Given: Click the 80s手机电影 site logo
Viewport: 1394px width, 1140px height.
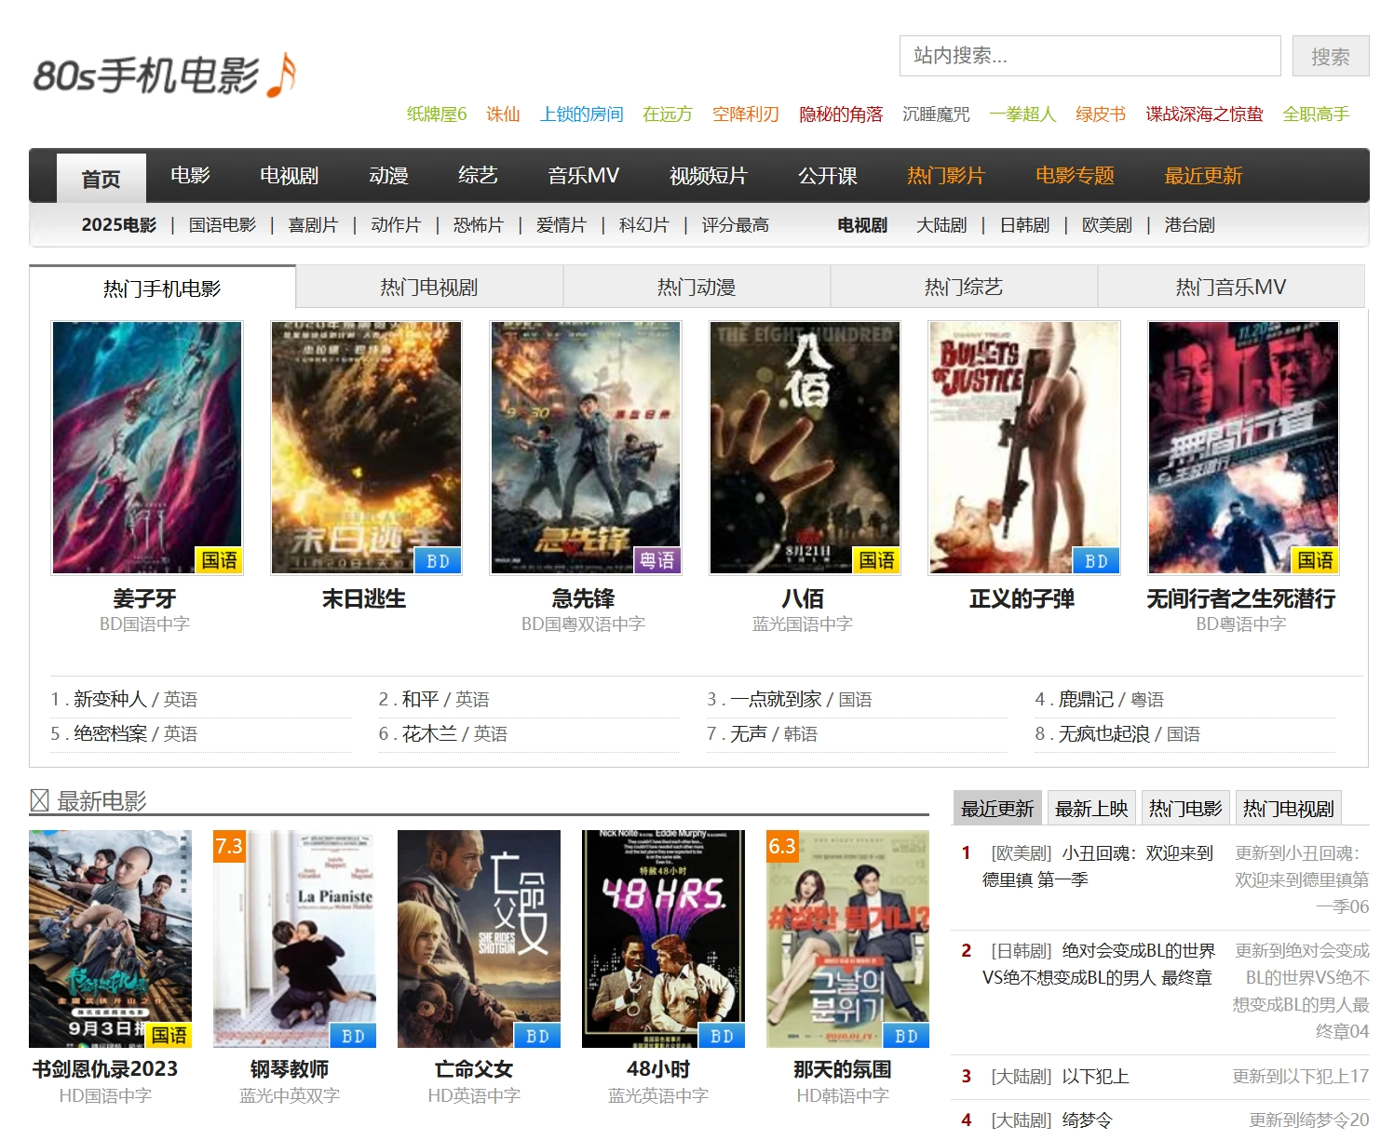Looking at the screenshot, I should [x=165, y=75].
